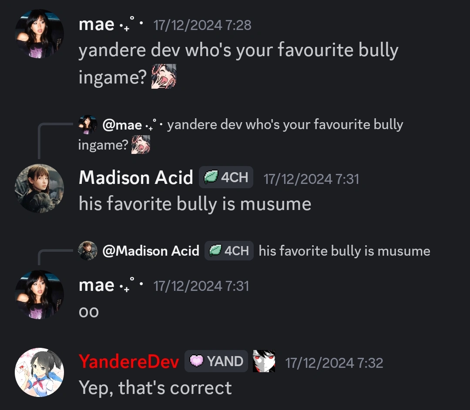Click the Madison Acid username heading
The width and height of the screenshot is (470, 410).
(136, 177)
